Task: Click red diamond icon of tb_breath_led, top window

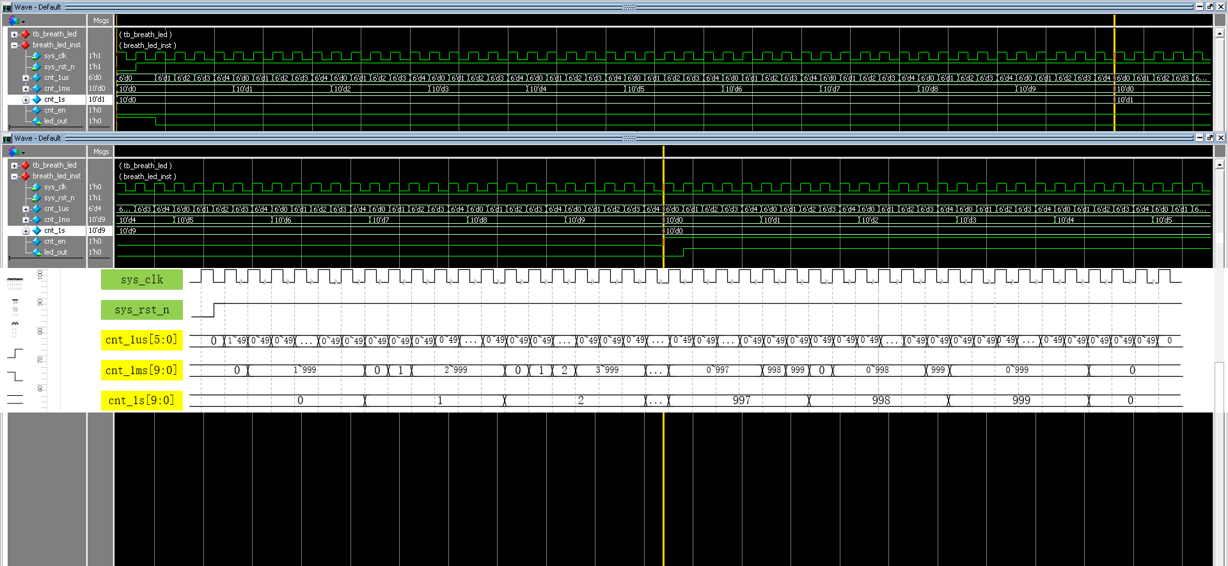Action: [25, 34]
